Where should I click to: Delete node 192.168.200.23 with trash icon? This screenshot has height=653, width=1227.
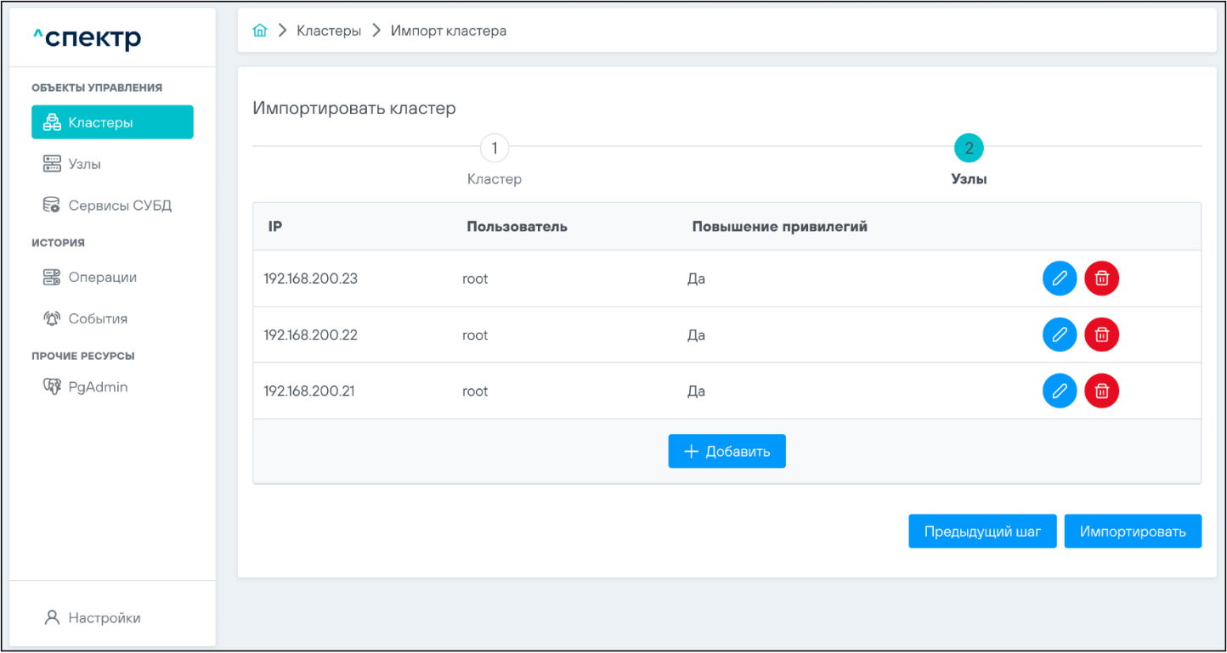[x=1101, y=279]
